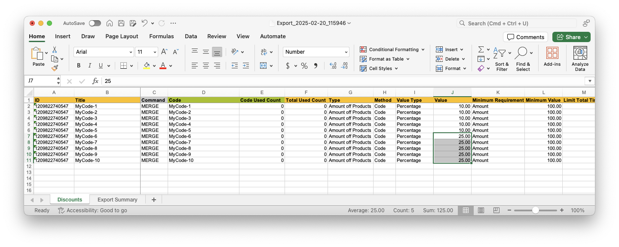619x247 pixels.
Task: Open the Formulas ribbon tab
Action: (161, 37)
